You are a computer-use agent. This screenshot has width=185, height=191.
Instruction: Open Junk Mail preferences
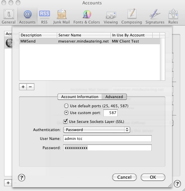[62, 16]
